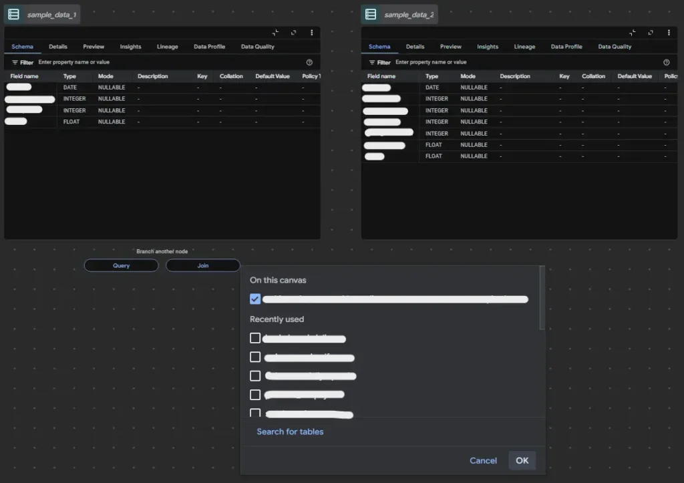Expand the sample_data_2 panel to fullscreen
684x483 pixels.
(651, 33)
